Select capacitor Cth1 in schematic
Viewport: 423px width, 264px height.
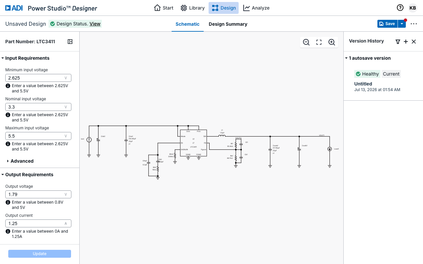pyautogui.click(x=158, y=161)
